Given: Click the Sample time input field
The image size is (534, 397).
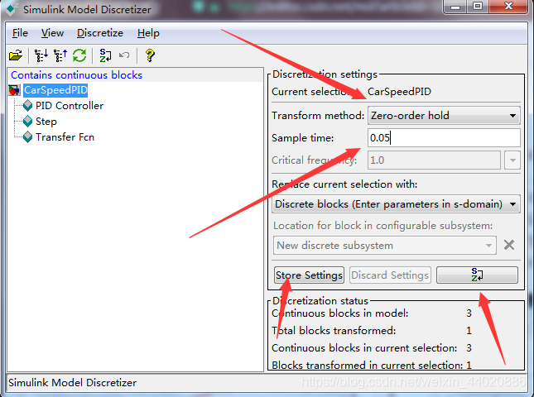Looking at the screenshot, I should (444, 138).
